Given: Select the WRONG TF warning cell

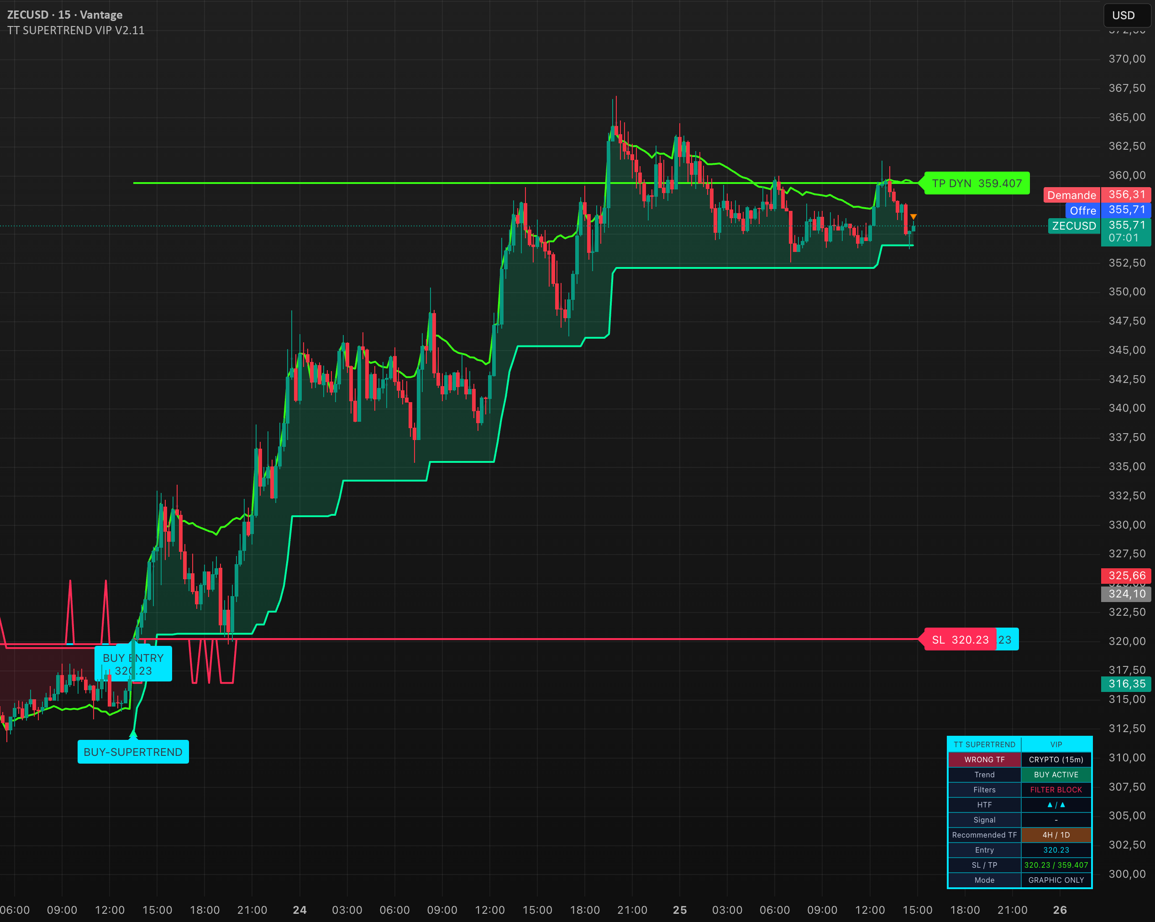Looking at the screenshot, I should tap(985, 760).
